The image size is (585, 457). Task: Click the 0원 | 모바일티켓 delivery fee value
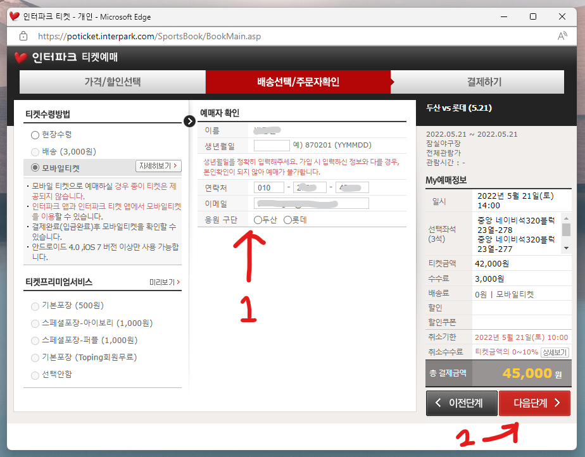pos(504,295)
